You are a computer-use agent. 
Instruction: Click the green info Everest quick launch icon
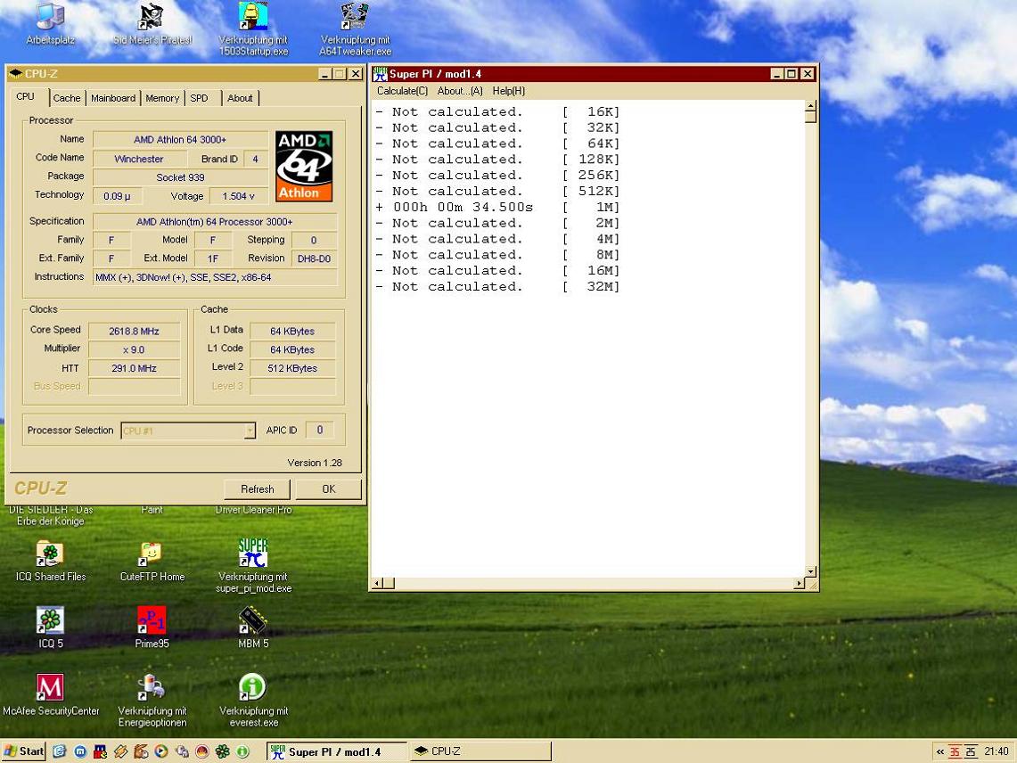click(242, 751)
